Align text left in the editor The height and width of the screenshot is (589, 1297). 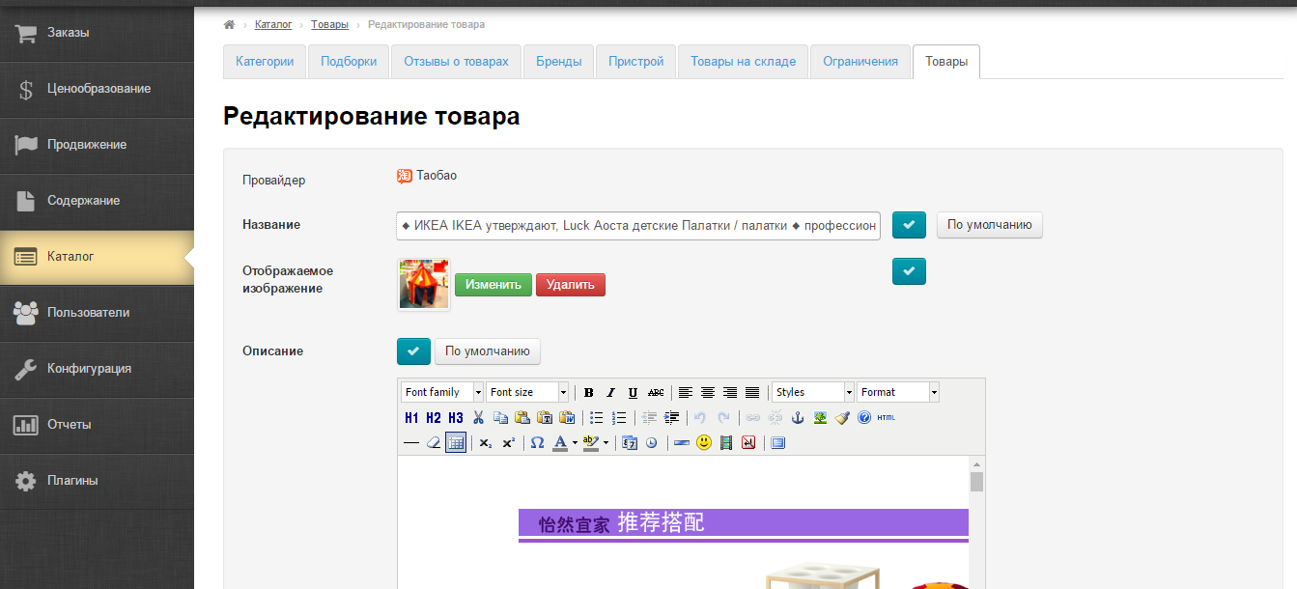686,392
